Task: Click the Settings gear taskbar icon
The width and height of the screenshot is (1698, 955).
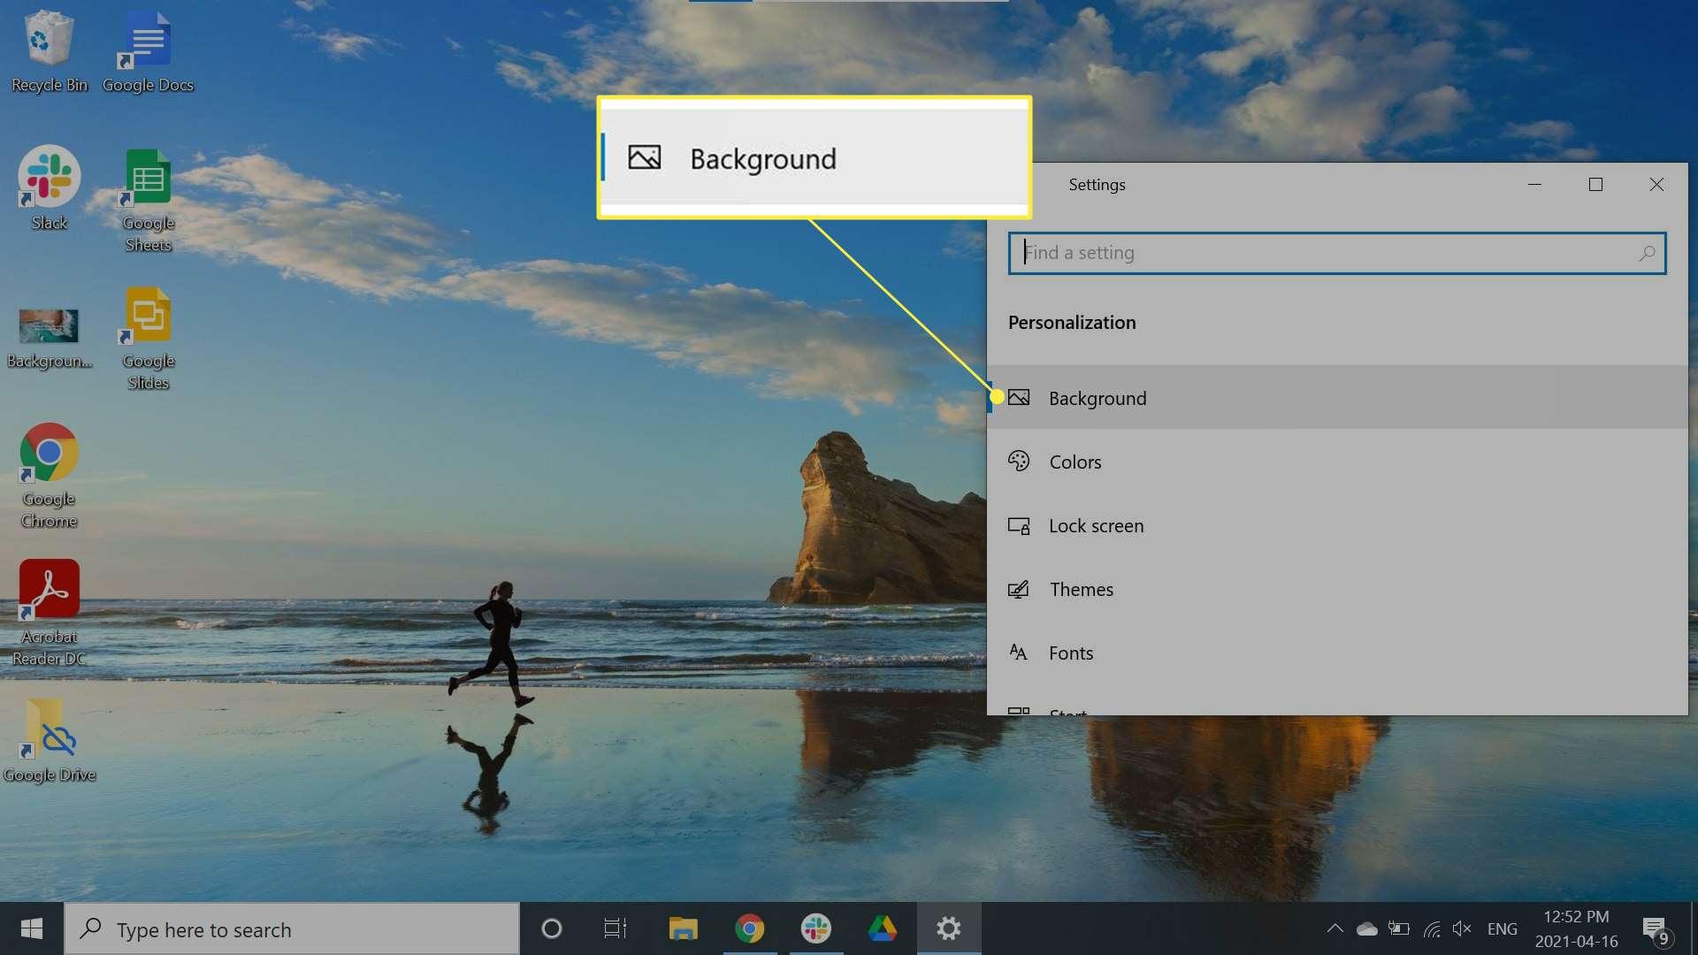Action: click(948, 928)
